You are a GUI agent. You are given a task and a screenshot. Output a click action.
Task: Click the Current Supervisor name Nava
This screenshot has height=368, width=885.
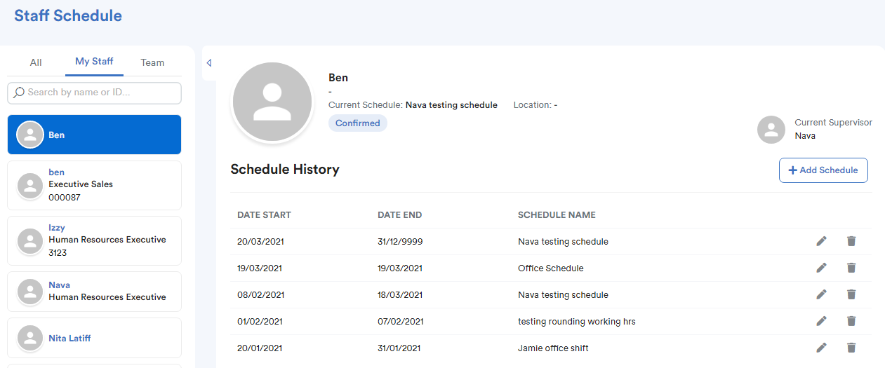point(805,136)
